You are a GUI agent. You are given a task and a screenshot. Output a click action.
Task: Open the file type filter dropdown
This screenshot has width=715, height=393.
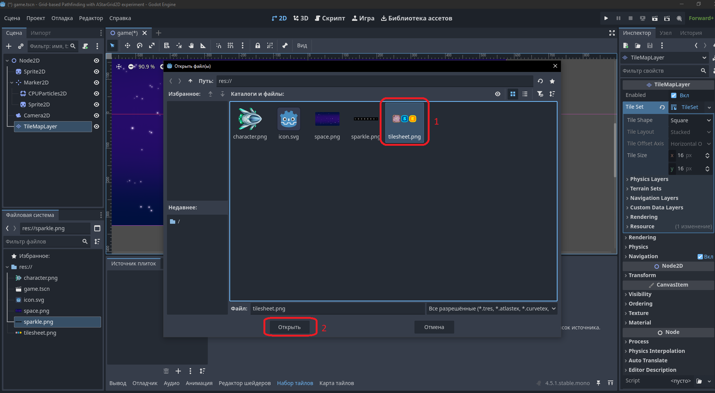[x=492, y=309]
